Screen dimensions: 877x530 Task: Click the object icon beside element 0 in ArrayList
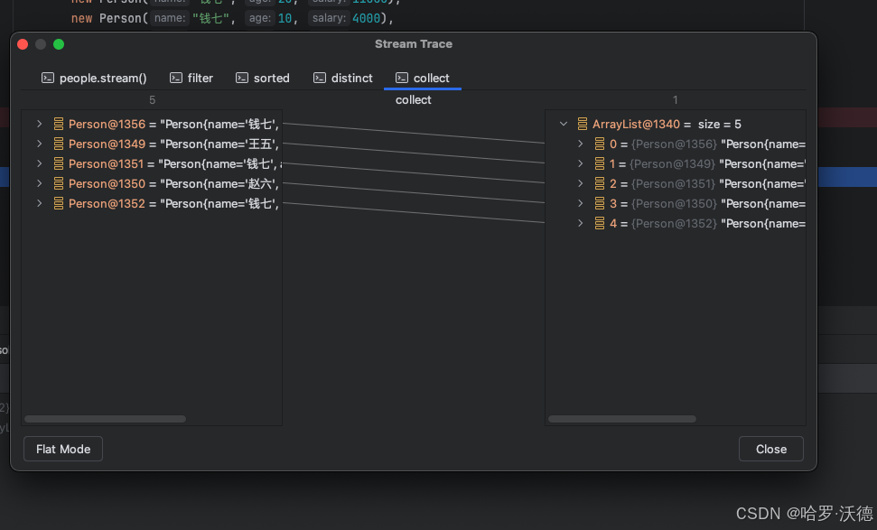pos(598,144)
